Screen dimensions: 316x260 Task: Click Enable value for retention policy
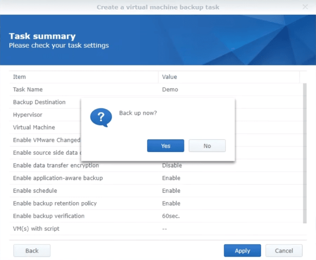point(171,203)
